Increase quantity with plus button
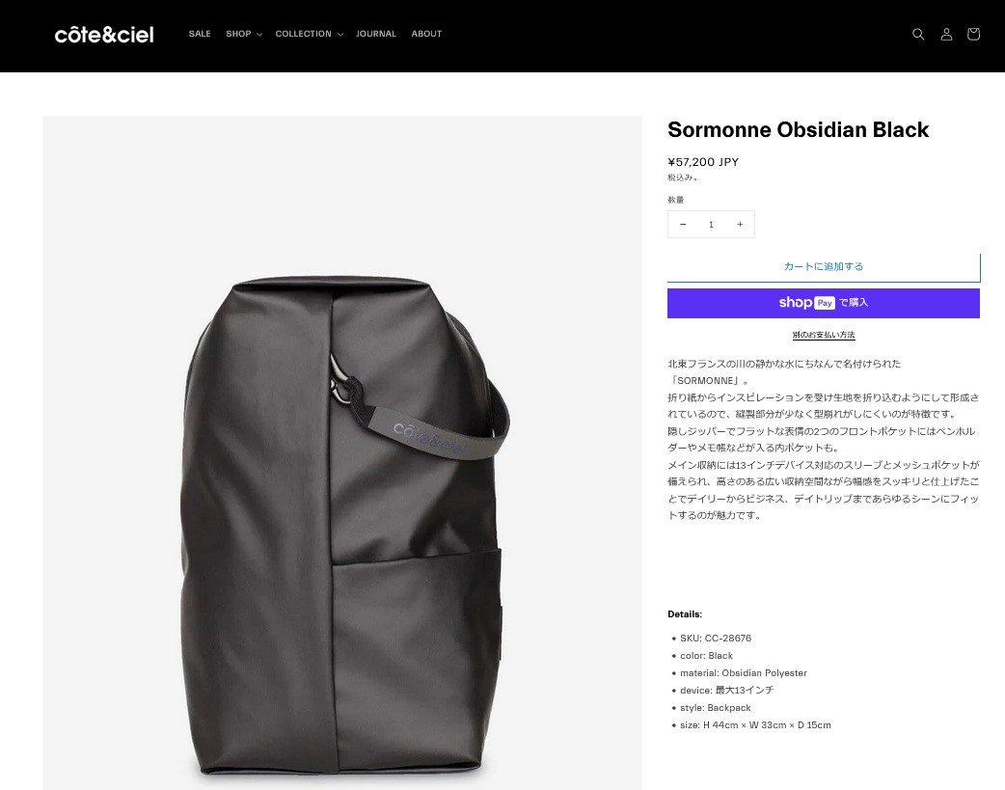Screen dimensions: 1005x790 (x=740, y=225)
